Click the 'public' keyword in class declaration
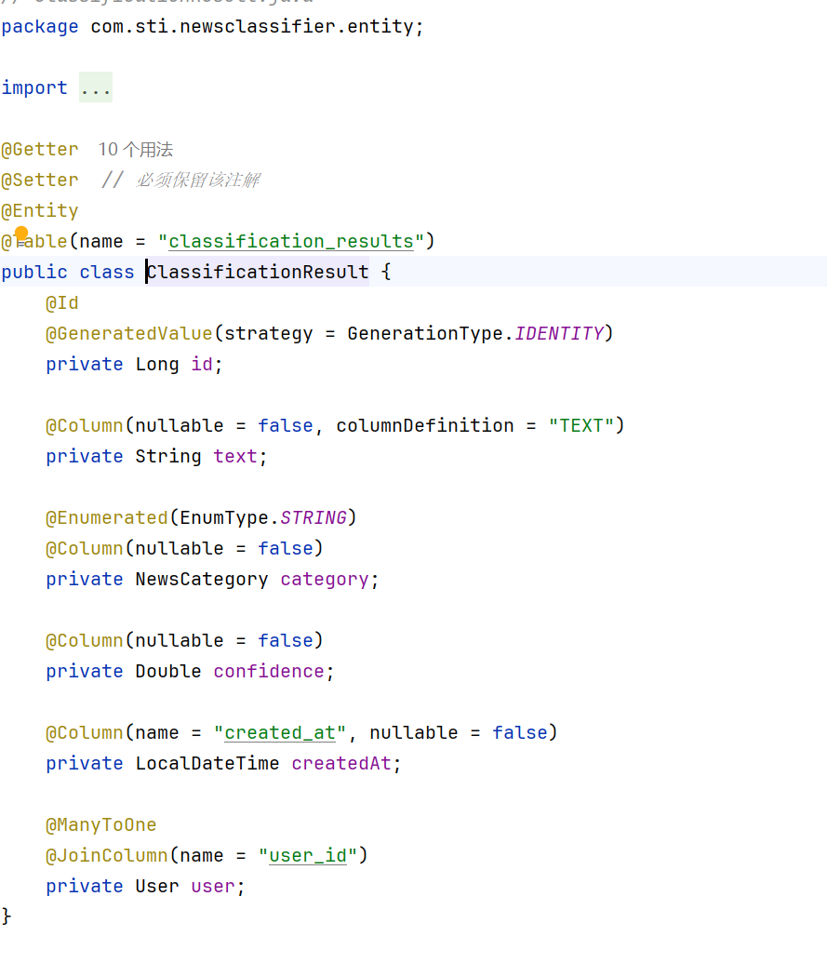The height and width of the screenshot is (977, 827). coord(34,272)
